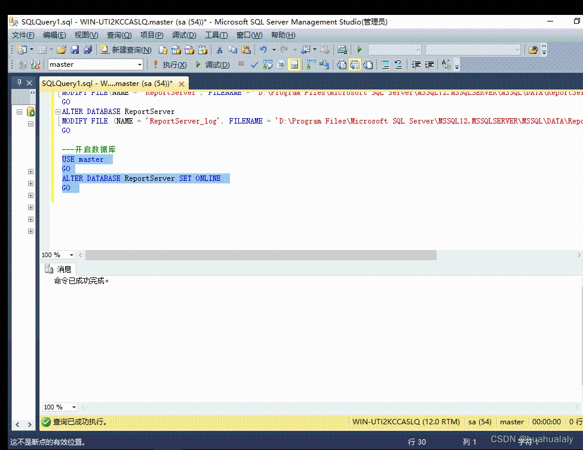Open editor zoom 100 % dropdown
This screenshot has width=583, height=450.
72,255
